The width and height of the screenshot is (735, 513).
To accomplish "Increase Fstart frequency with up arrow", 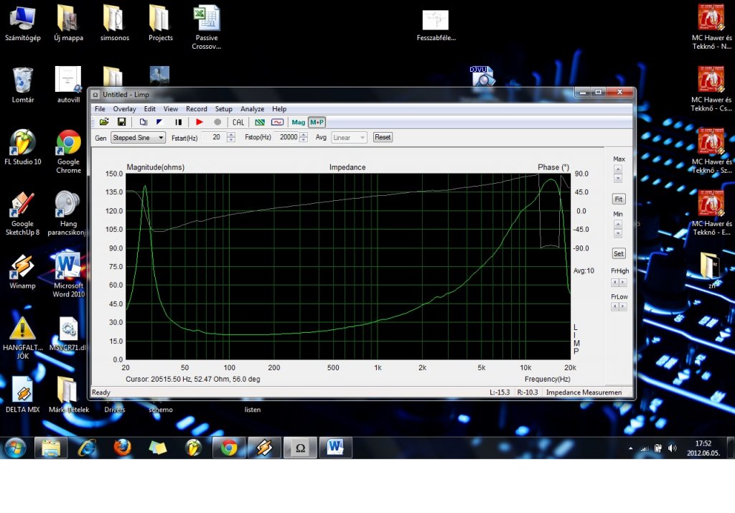I will click(230, 135).
